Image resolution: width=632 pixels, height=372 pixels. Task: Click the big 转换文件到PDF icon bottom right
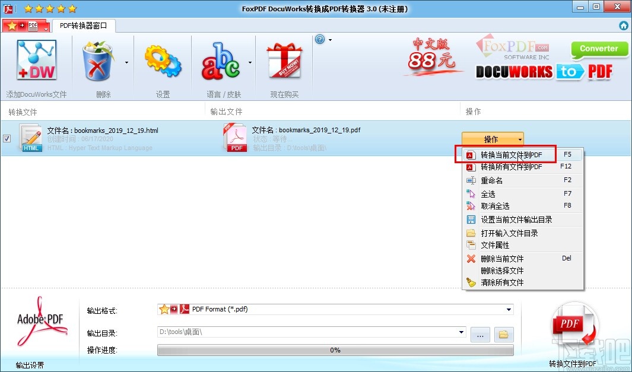pos(574,323)
